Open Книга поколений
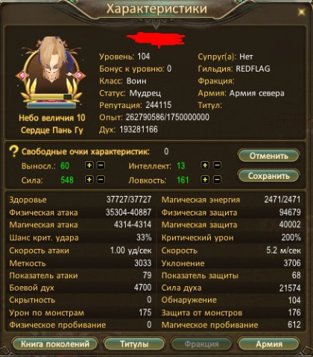 pos(55,344)
